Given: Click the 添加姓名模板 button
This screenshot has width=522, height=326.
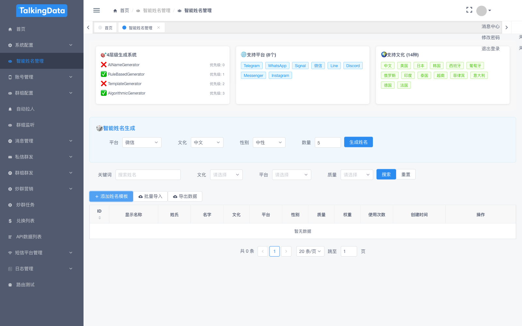Looking at the screenshot, I should click(111, 196).
